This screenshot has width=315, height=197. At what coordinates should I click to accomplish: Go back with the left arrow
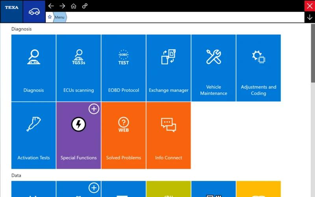pos(51,6)
